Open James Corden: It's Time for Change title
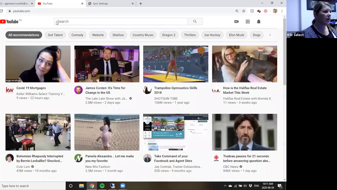Image resolution: width=337 pixels, height=190 pixels. (105, 90)
